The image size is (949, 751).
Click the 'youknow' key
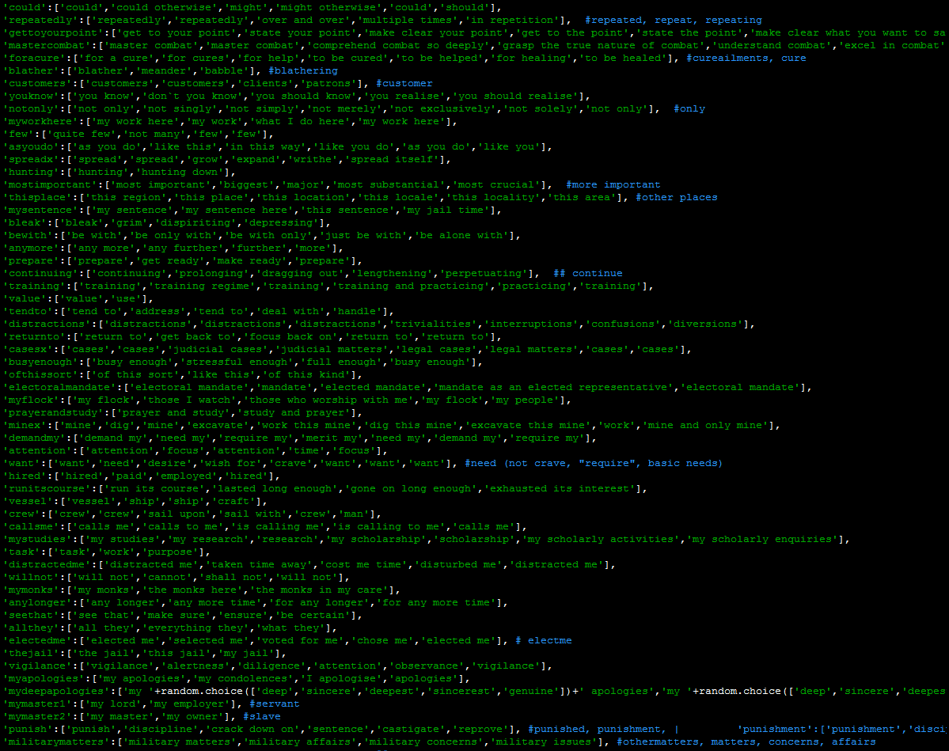31,97
